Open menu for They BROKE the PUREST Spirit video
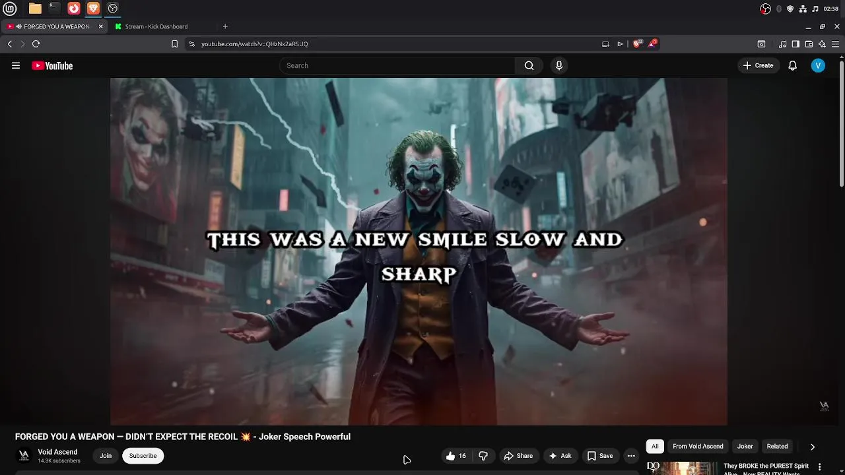The width and height of the screenshot is (845, 475). coord(820,467)
